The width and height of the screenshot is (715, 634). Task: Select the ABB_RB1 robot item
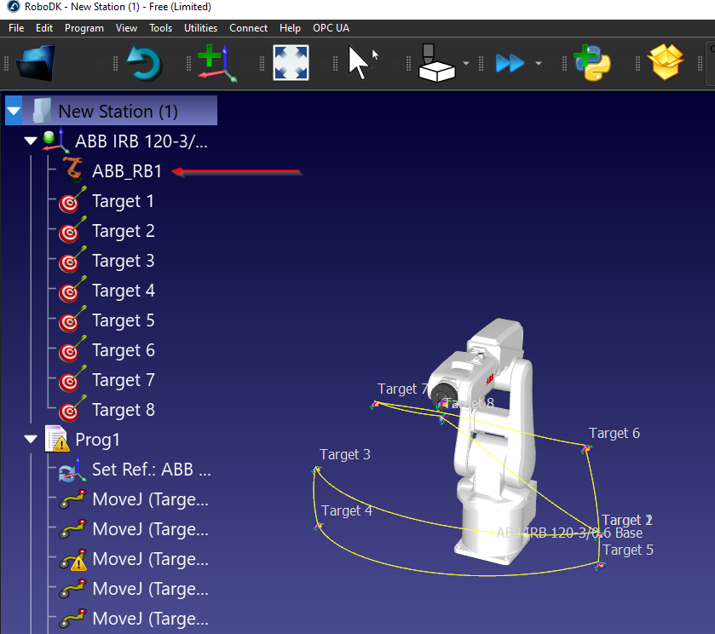point(126,171)
